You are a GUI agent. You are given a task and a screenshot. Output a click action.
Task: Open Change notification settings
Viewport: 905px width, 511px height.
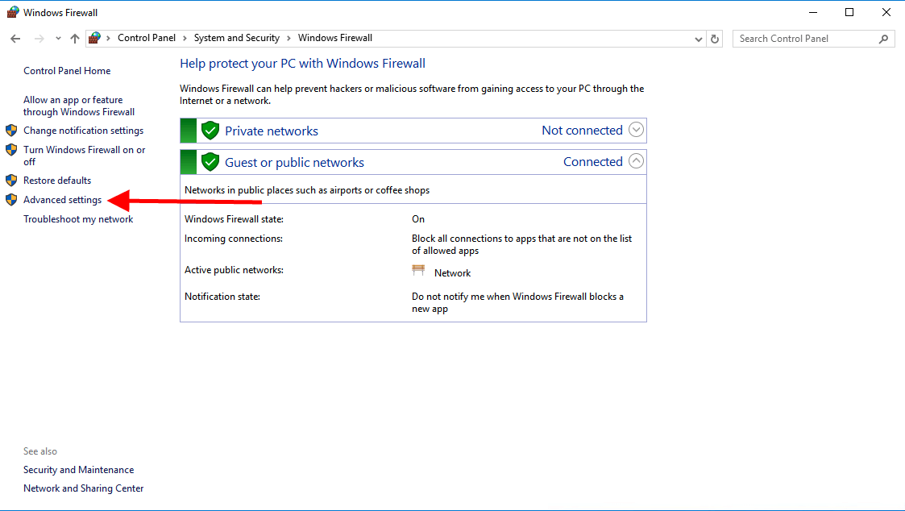click(x=83, y=131)
